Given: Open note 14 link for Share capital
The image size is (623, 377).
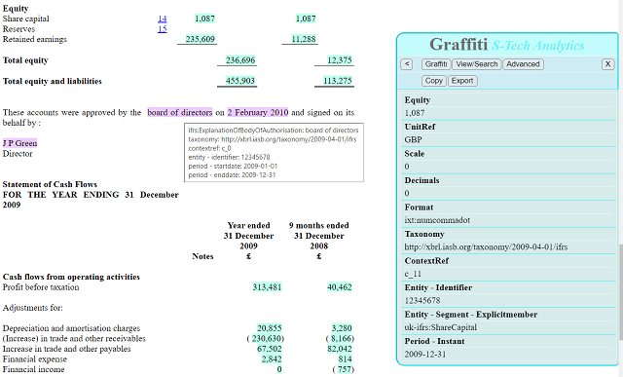Looking at the screenshot, I should pyautogui.click(x=163, y=19).
